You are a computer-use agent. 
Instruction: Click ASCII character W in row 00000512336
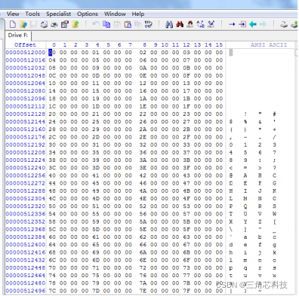click(274, 214)
